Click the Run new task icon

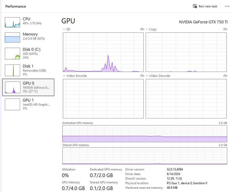(195, 6)
